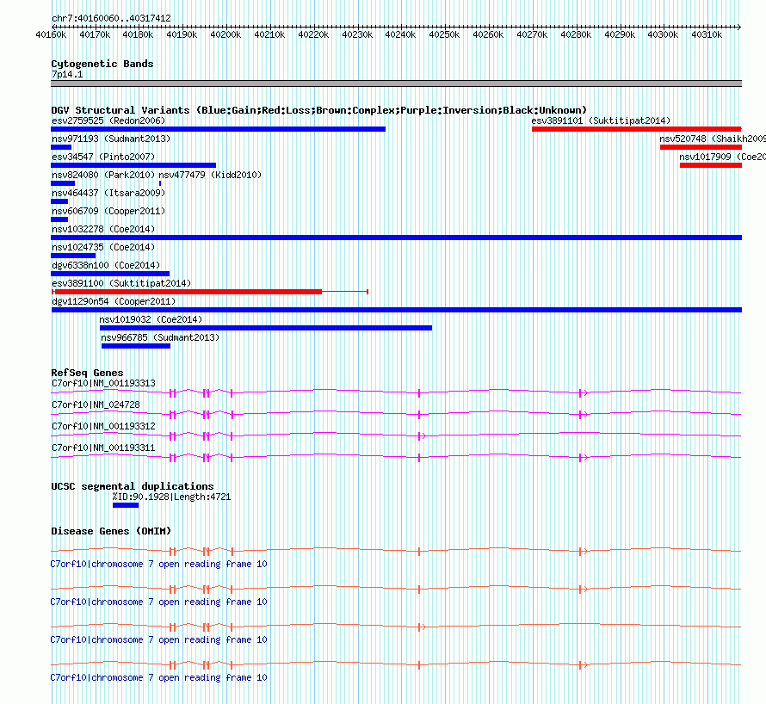Click the RefSeq Genes track title
Screen dimensions: 766x704
[88, 373]
